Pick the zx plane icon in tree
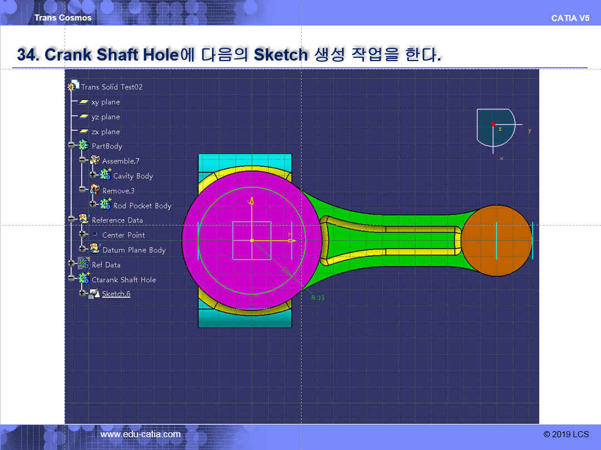Image resolution: width=601 pixels, height=450 pixels. (x=83, y=132)
